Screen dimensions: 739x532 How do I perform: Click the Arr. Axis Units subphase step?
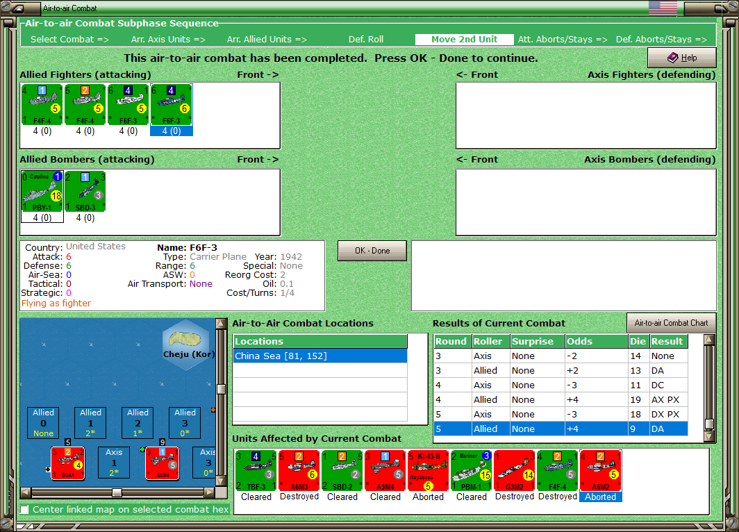[x=168, y=40]
